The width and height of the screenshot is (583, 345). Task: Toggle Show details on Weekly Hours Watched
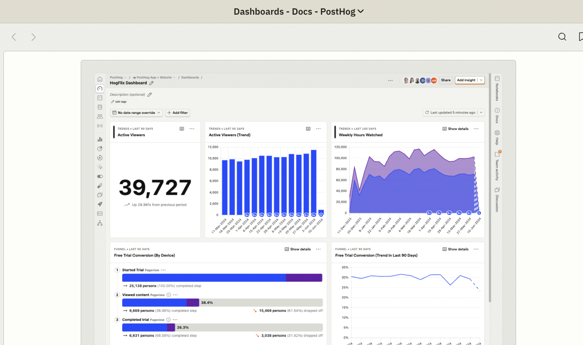(x=455, y=129)
